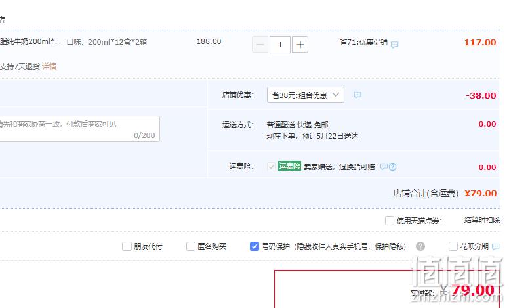Image resolution: width=509 pixels, height=308 pixels.
Task: Click the 省71:优惠促销 promotion text
Action: tap(364, 42)
